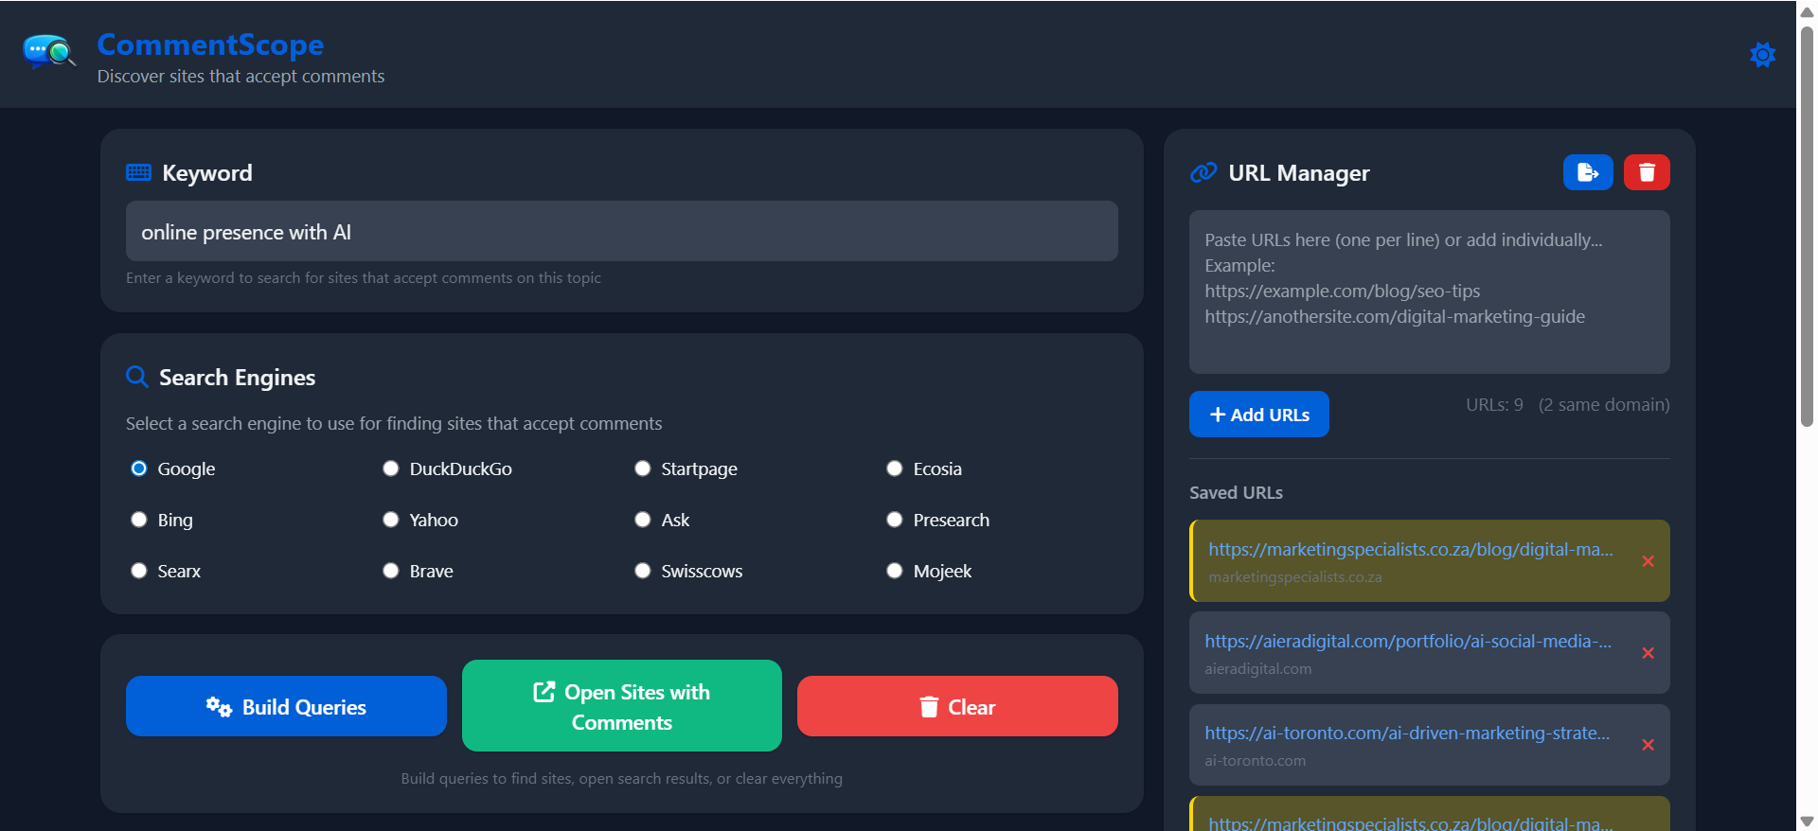This screenshot has width=1818, height=831.
Task: Select Mojeek as search engine
Action: pyautogui.click(x=895, y=571)
